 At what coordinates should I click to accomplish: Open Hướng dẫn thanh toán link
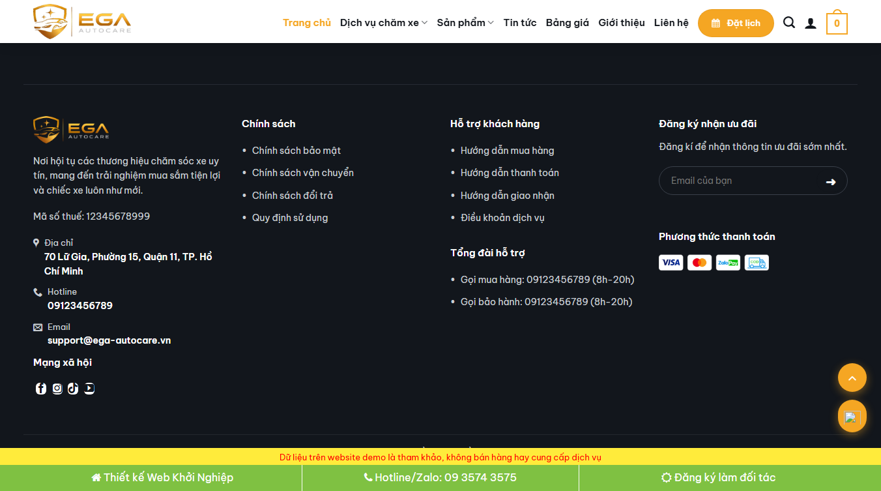(510, 173)
